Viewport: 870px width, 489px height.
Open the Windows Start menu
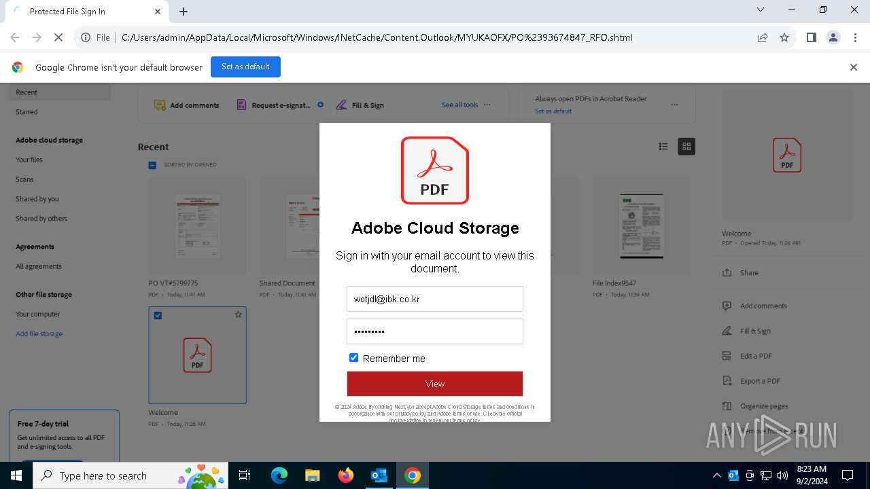tap(16, 475)
